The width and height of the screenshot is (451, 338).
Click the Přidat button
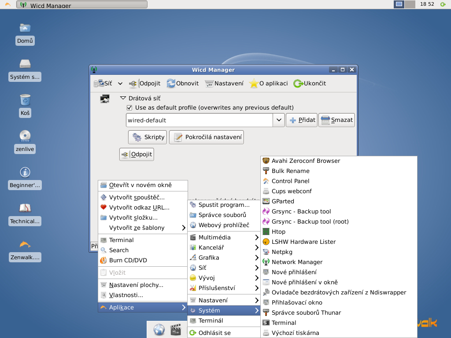pyautogui.click(x=302, y=120)
